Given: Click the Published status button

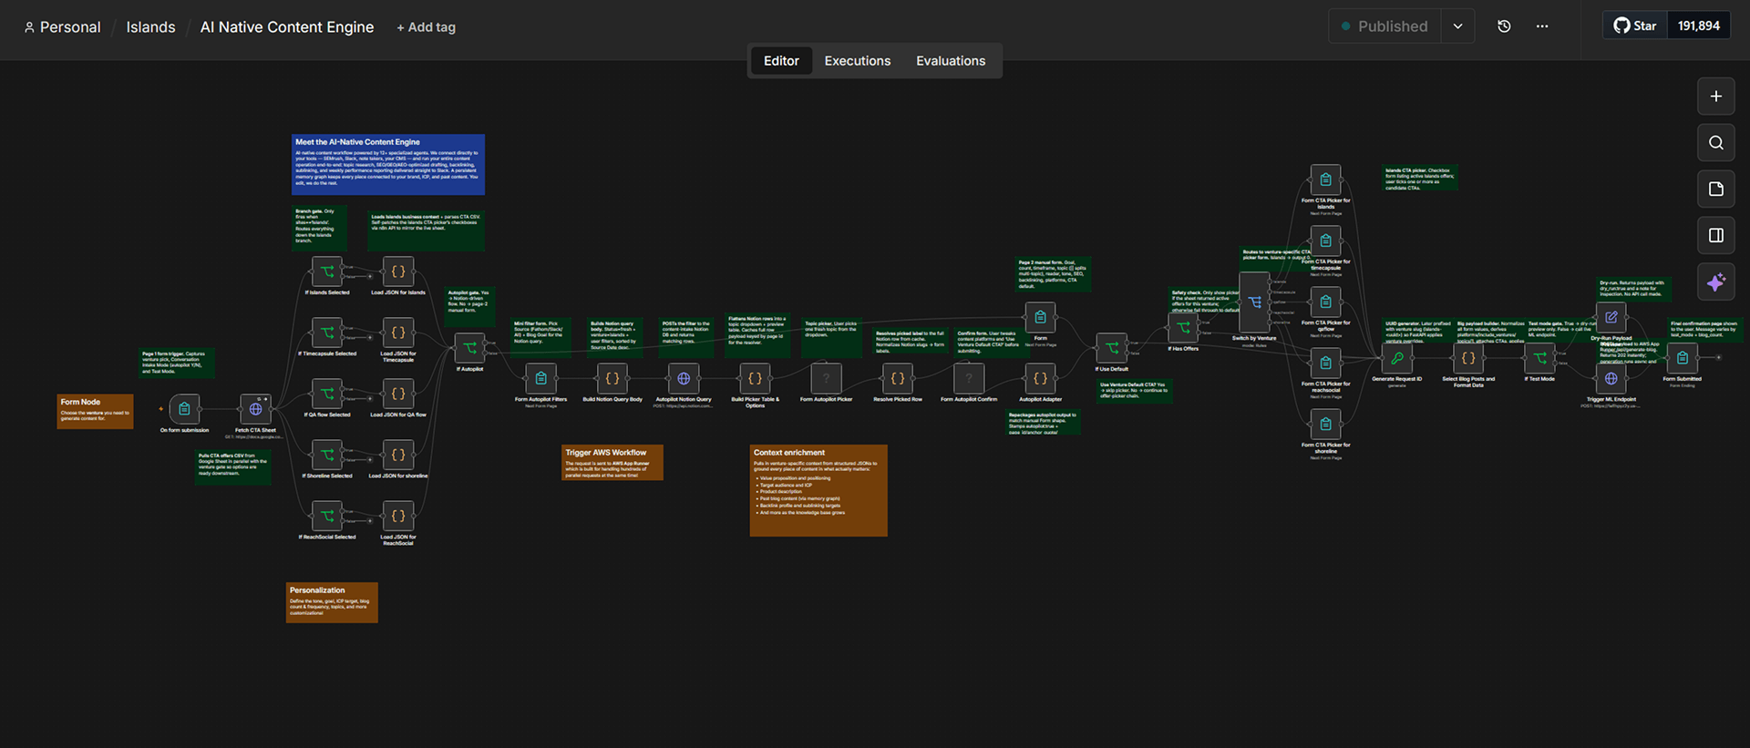Looking at the screenshot, I should coord(1385,26).
